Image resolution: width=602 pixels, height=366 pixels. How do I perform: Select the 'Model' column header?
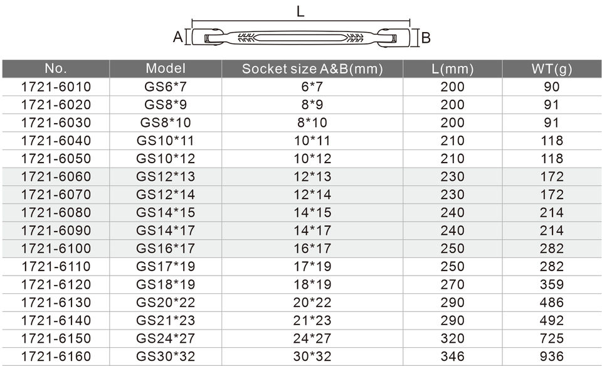pos(166,68)
